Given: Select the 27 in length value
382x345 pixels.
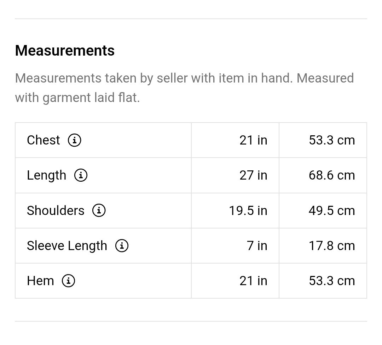Looking at the screenshot, I should (253, 175).
